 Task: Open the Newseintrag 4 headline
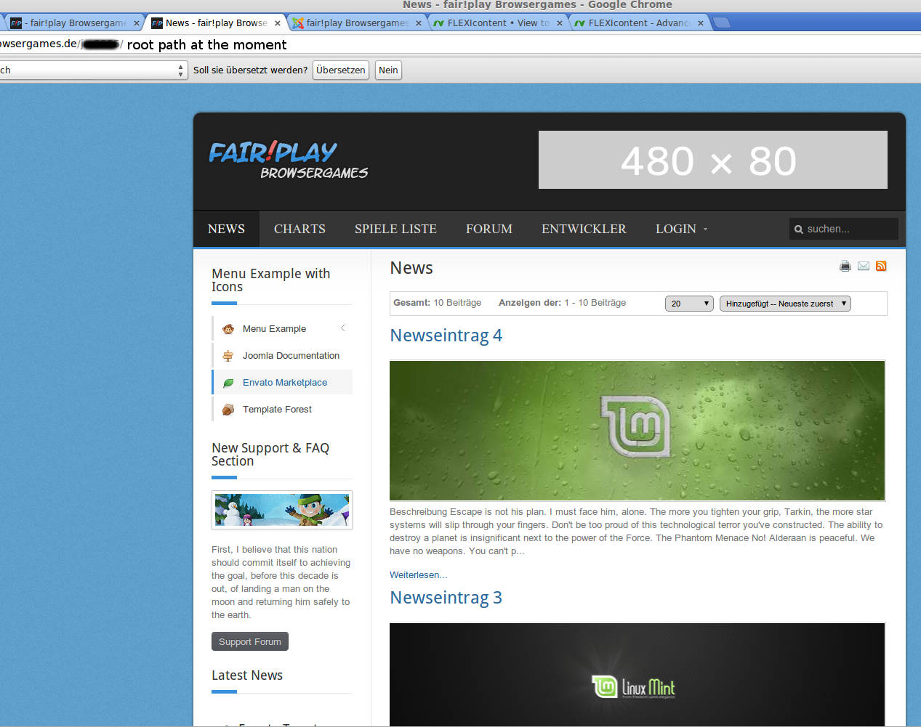[x=446, y=336]
